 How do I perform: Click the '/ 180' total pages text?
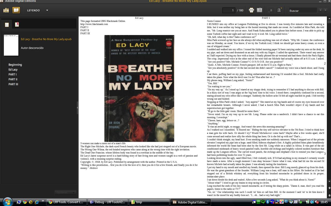tap(240, 10)
